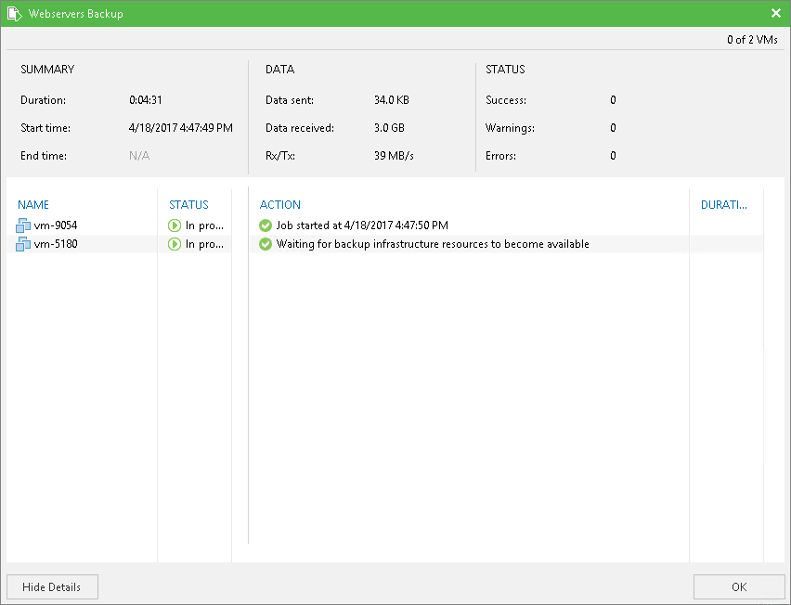This screenshot has width=791, height=605.
Task: Click the Duration value 0:04:31
Action: 146,100
